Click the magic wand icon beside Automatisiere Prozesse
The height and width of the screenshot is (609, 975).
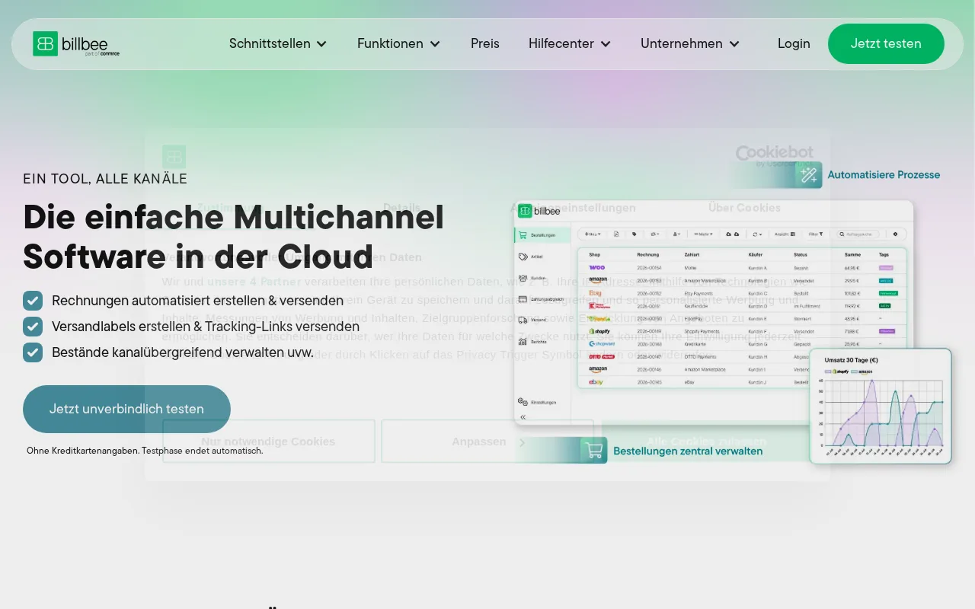point(809,175)
